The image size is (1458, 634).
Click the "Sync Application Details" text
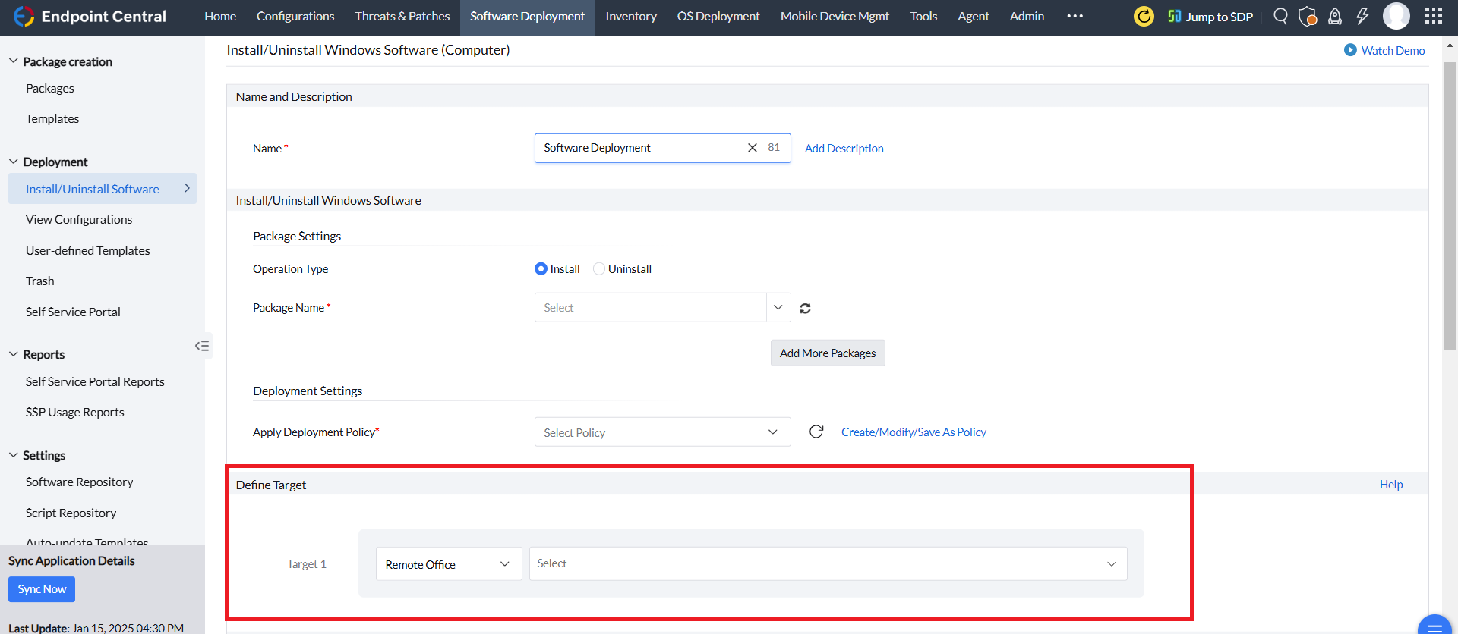pos(71,561)
